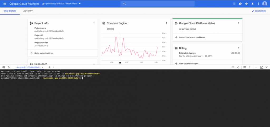Screen dimensions: 270x127
Task: Click Cloud Shell laptop web preview icon
Action: click(x=233, y=67)
